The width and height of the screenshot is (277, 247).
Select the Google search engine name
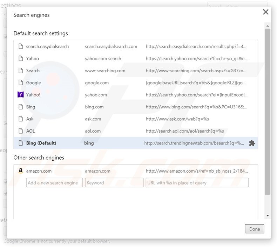click(x=33, y=82)
